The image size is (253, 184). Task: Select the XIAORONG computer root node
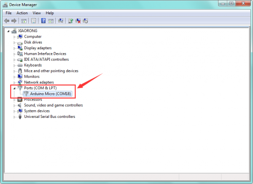[x=27, y=31]
